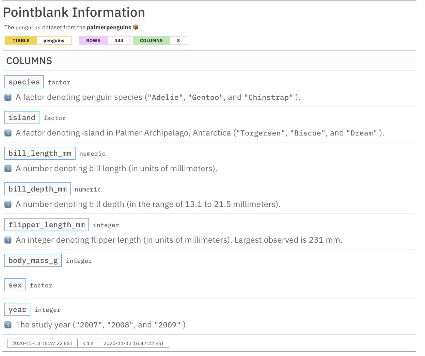Click the flipper_length_mm column name box

47,225
